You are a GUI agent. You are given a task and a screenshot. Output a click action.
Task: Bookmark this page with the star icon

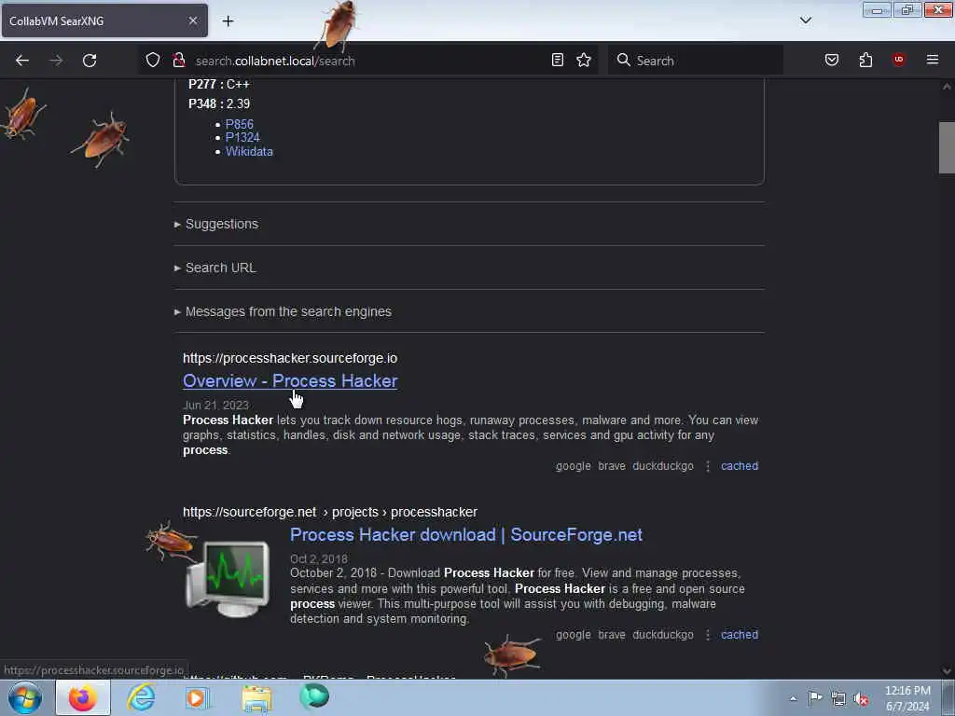point(584,60)
